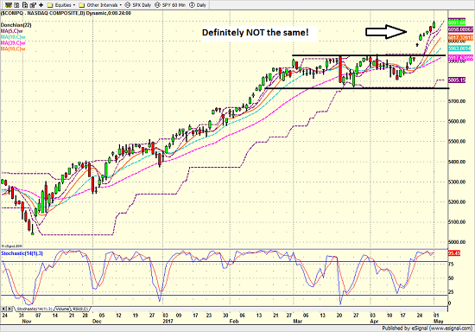Open the Equities dropdown arrow
475x332 pixels.
[x=74, y=5]
